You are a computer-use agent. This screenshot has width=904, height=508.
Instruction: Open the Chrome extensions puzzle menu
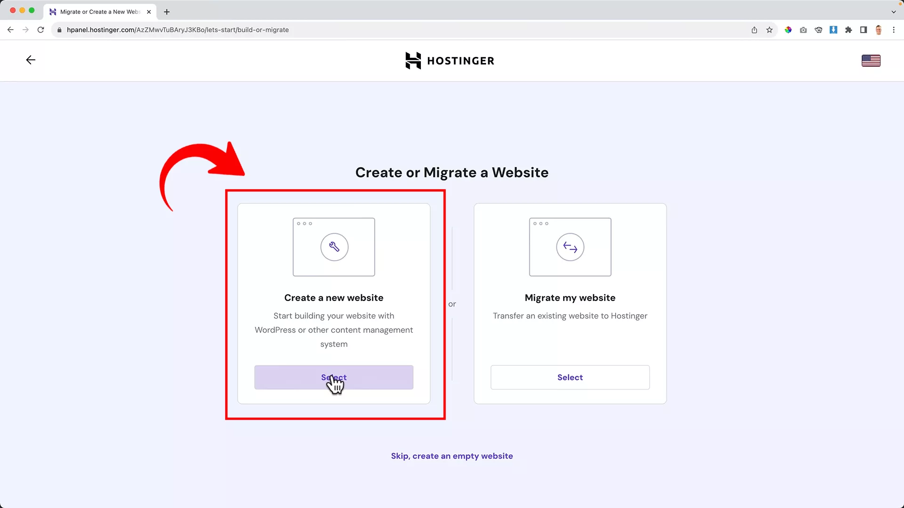(x=849, y=30)
